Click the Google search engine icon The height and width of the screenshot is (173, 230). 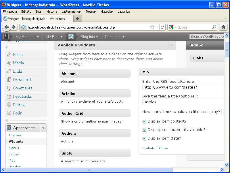point(171,27)
